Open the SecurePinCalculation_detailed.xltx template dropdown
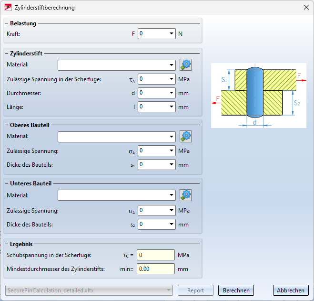Viewport: 314px width, 301px height. (x=89, y=290)
